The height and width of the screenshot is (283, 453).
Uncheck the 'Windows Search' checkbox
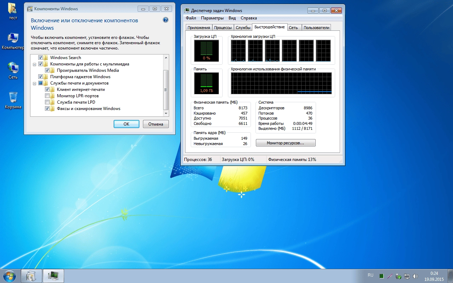(40, 58)
